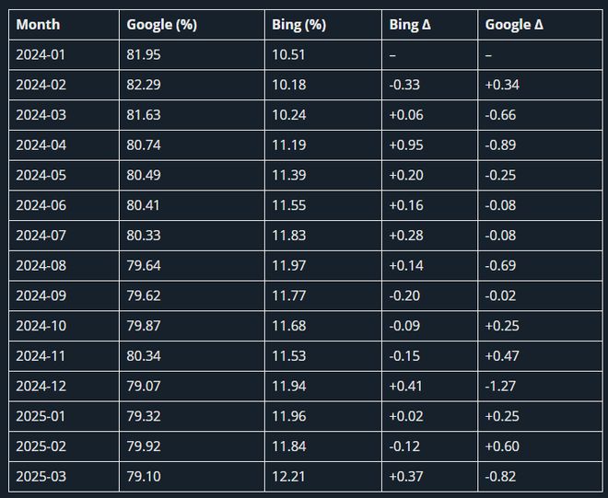Image resolution: width=608 pixels, height=498 pixels.
Task: Click the Bing delta +0.37 cell
Action: (x=429, y=477)
